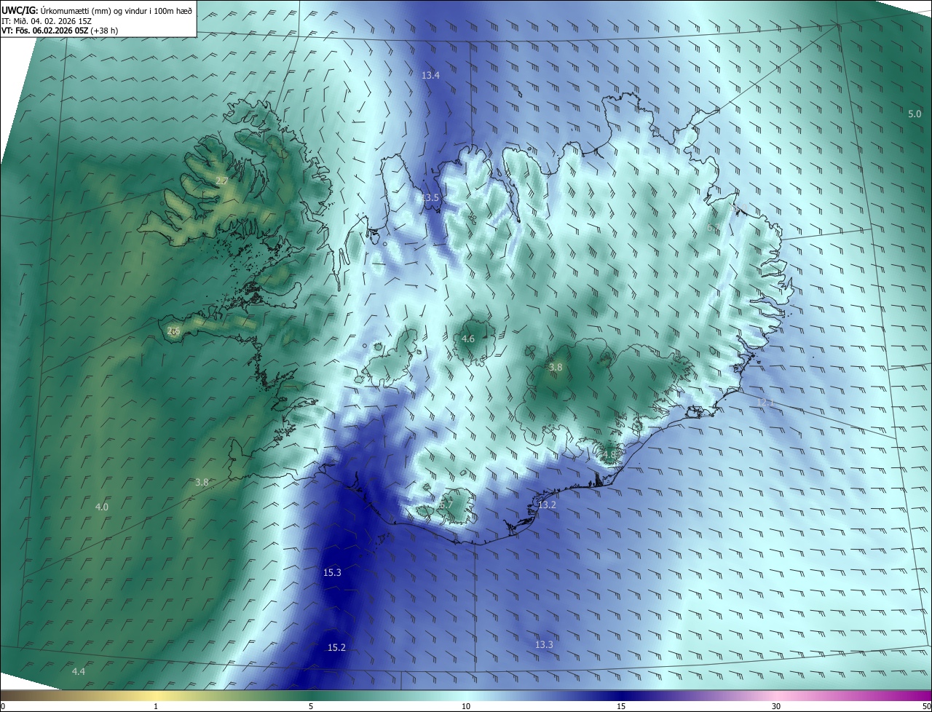Click the '30' tick on the color scale
This screenshot has width=932, height=712.
pos(776,706)
